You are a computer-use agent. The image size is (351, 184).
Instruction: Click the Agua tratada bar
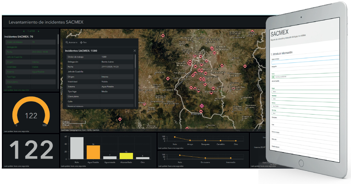(110, 158)
